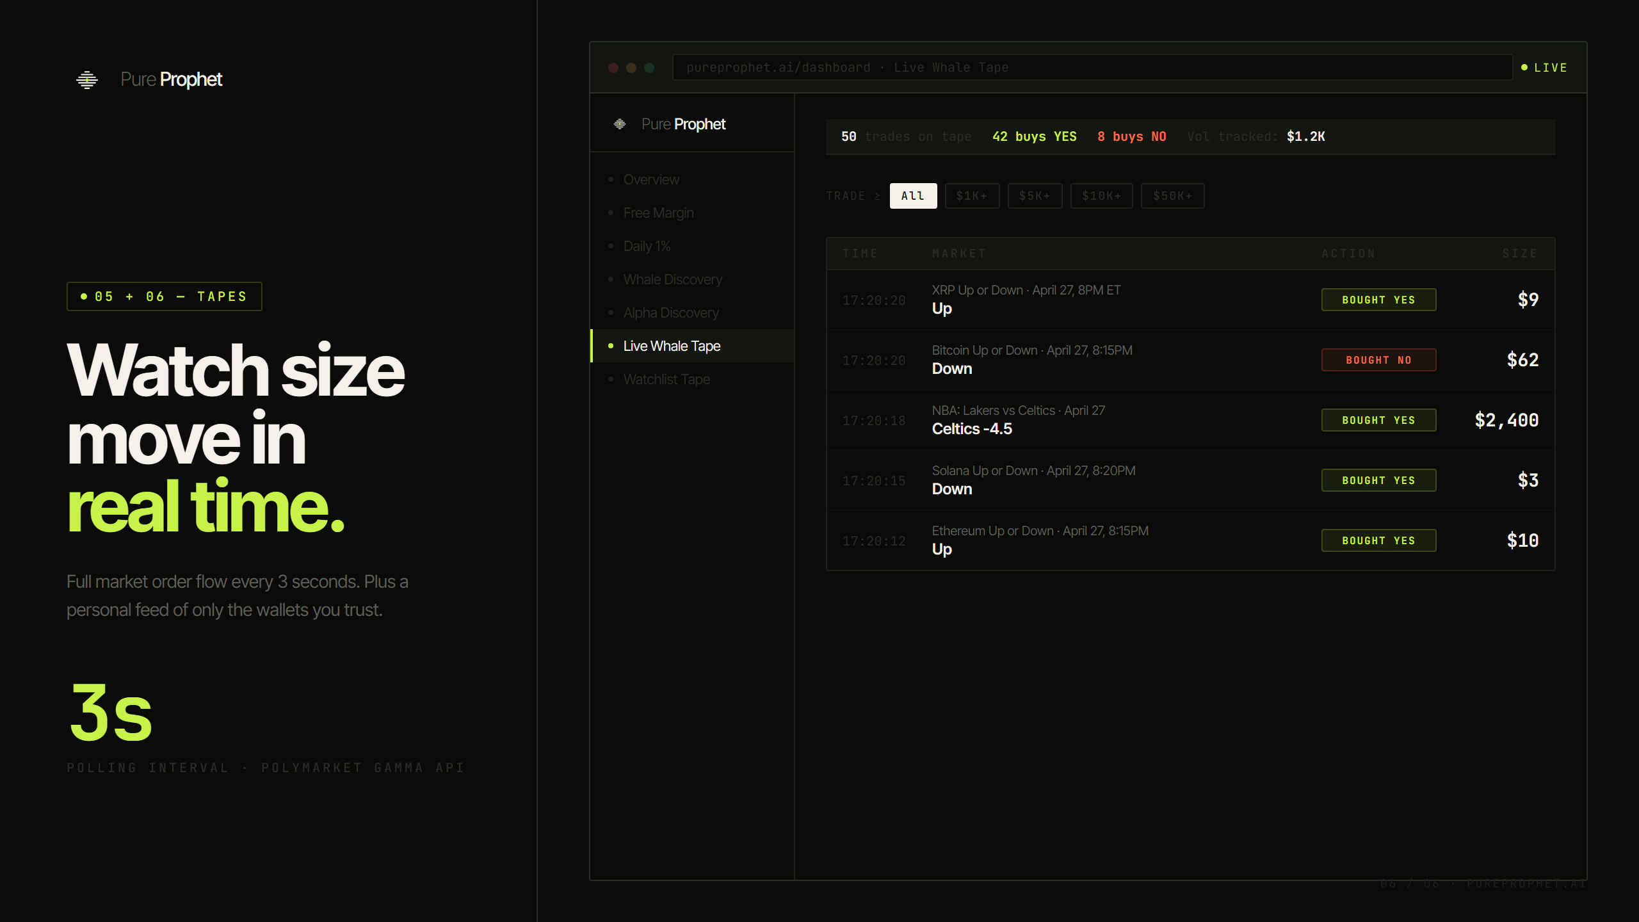Open the Free Margin page
The width and height of the screenshot is (1639, 922).
coord(658,213)
